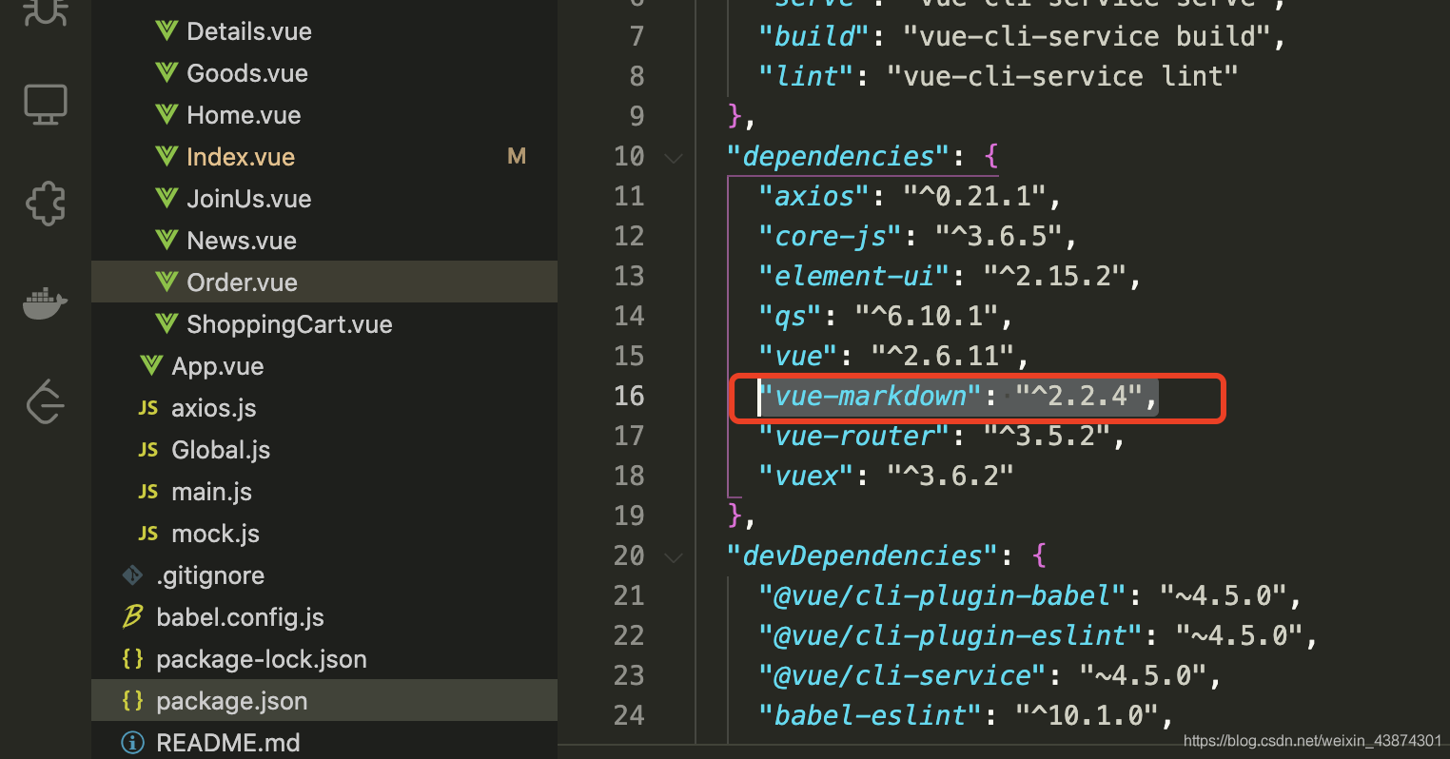
Task: Click the "build" script key
Action: point(814,36)
